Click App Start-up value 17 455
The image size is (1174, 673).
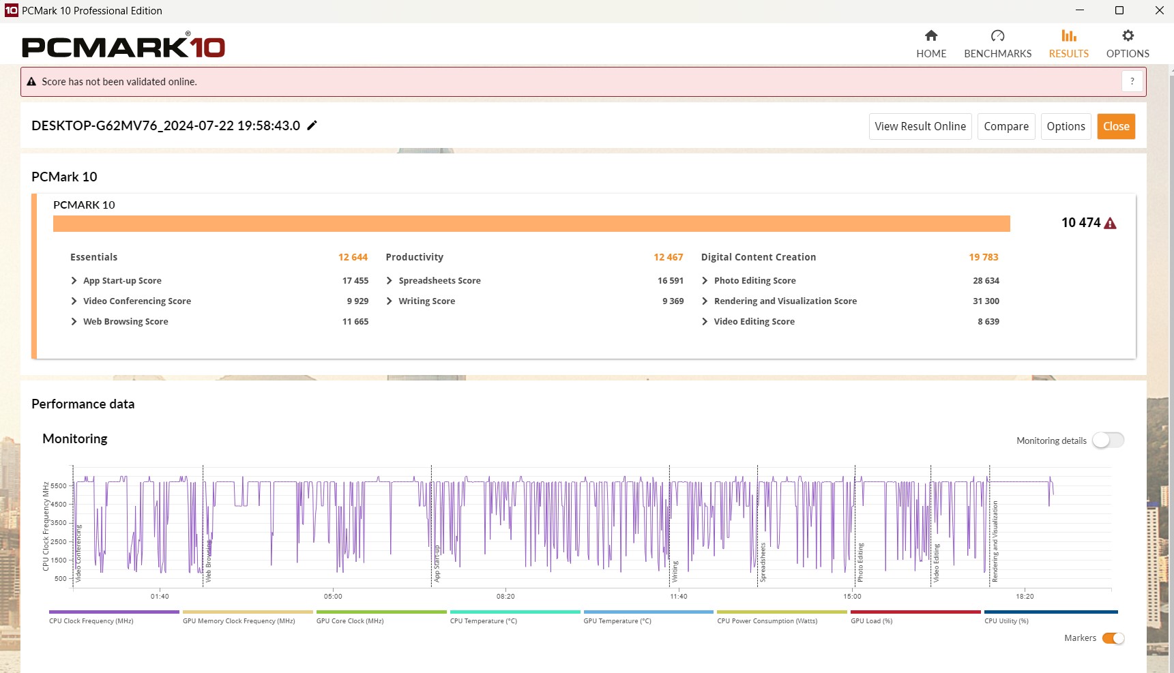tap(355, 281)
